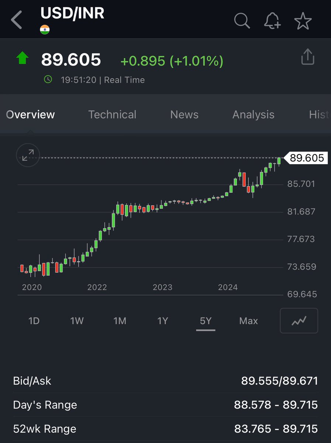Expand the chart to fullscreen
Screen dimensions: 331x443
coord(28,155)
